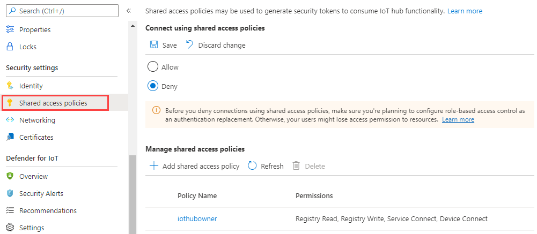The height and width of the screenshot is (234, 537).
Task: Open the Identity menu item
Action: point(31,86)
